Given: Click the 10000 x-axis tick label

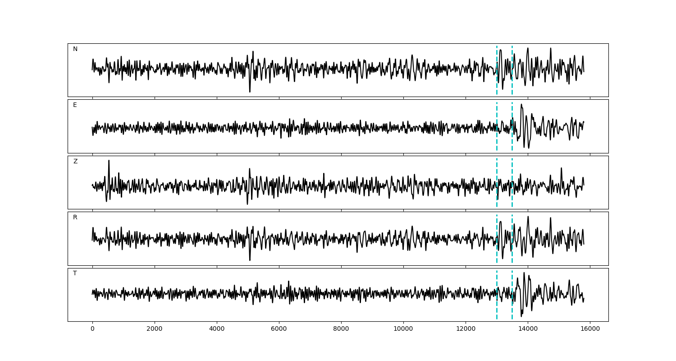Looking at the screenshot, I should pos(403,329).
